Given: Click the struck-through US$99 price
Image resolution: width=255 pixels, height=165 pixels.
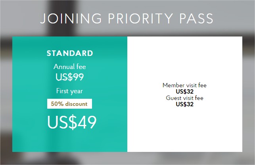Looking at the screenshot, I should [70, 77].
